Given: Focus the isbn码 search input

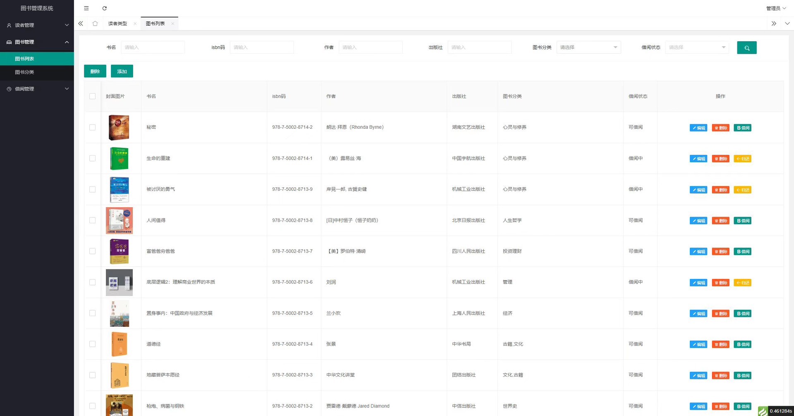Looking at the screenshot, I should click(262, 47).
